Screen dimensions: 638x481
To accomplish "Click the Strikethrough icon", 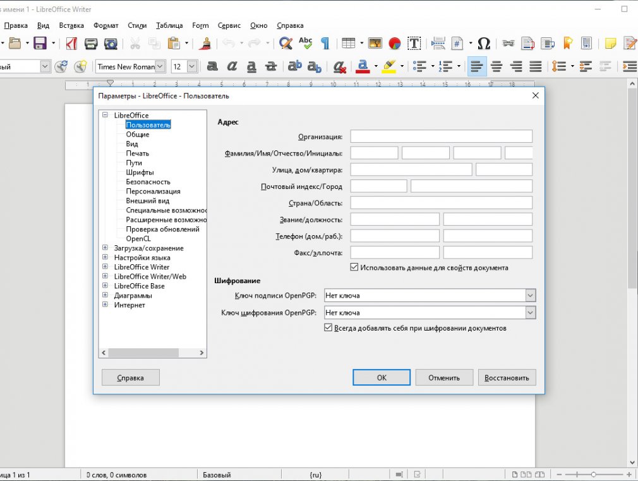I will tap(271, 66).
